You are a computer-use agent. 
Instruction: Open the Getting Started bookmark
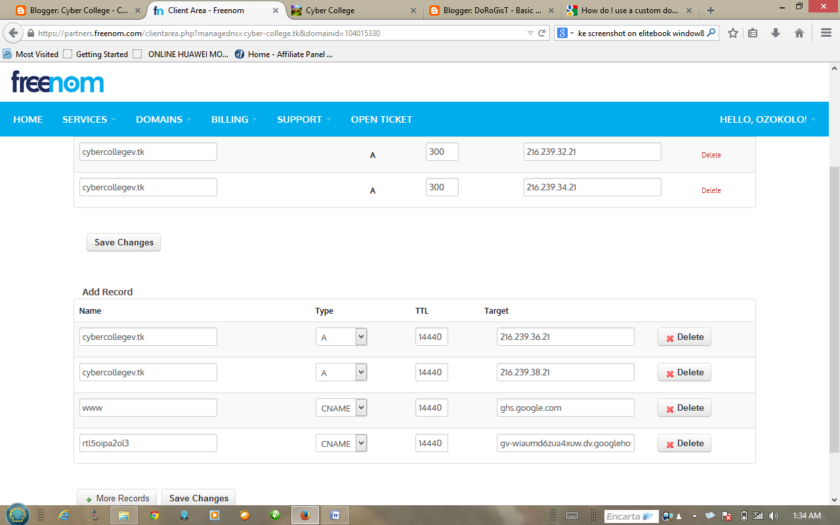(x=96, y=54)
